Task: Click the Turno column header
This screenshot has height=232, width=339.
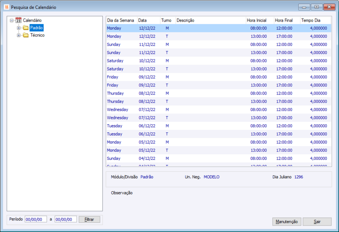Action: pyautogui.click(x=168, y=20)
